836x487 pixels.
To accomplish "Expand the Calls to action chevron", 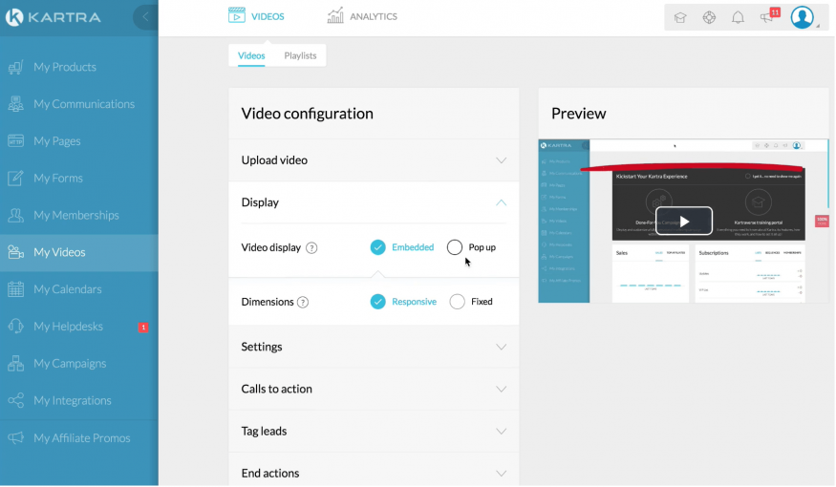I will pos(501,389).
